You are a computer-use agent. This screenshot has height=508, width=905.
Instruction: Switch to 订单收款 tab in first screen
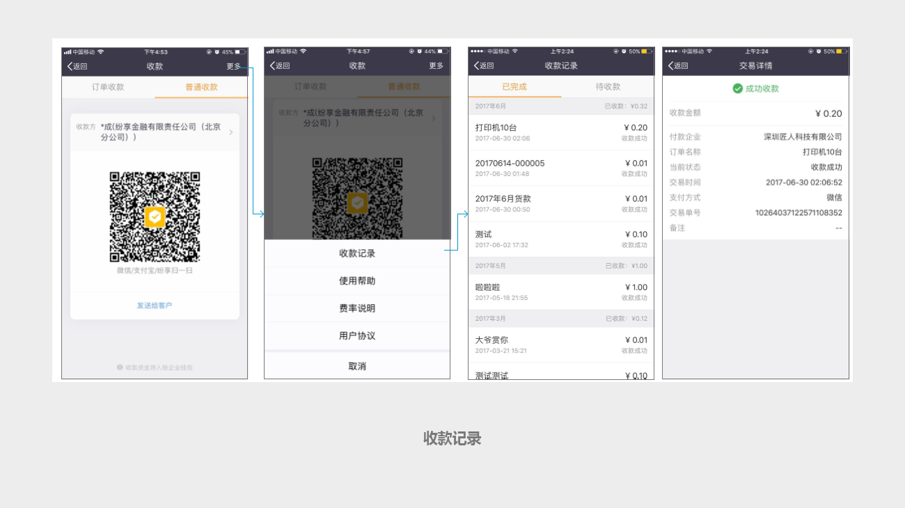coord(108,87)
